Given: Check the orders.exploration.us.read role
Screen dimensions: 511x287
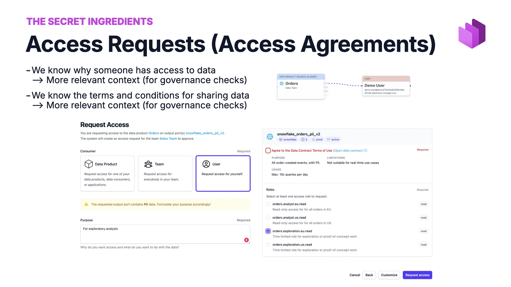Looking at the screenshot, I should click(x=268, y=244).
